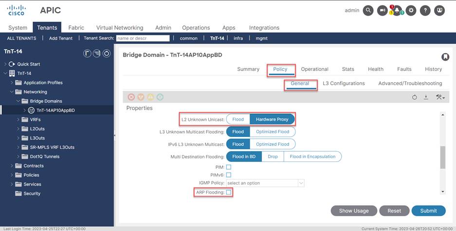
Task: Switch to the L3 Configurations sub-tab
Action: click(344, 83)
